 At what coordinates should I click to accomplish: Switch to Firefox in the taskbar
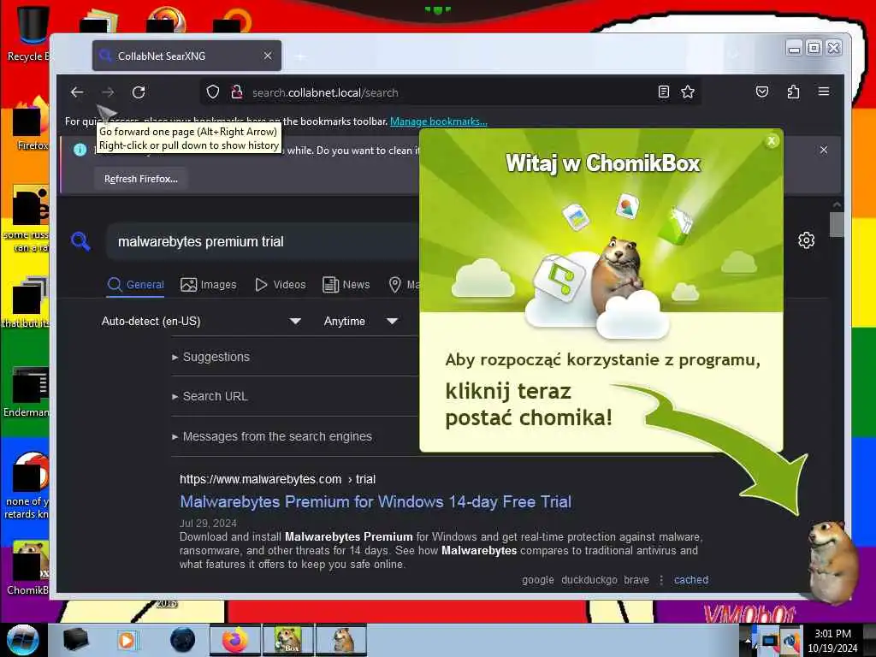(235, 640)
